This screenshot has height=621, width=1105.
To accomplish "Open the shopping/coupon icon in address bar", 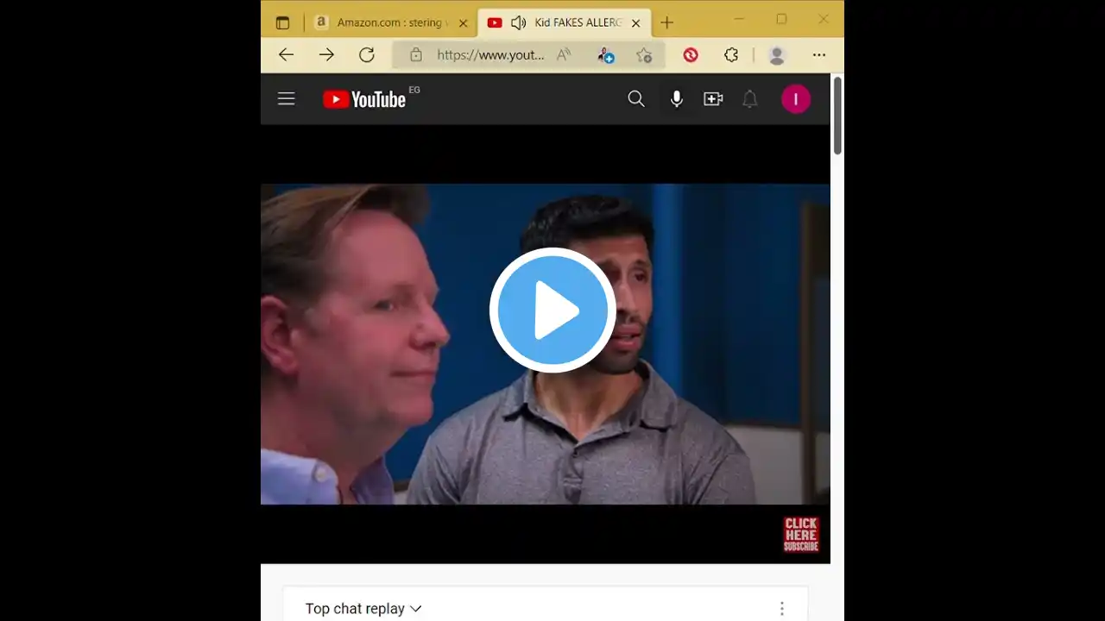I will click(605, 55).
